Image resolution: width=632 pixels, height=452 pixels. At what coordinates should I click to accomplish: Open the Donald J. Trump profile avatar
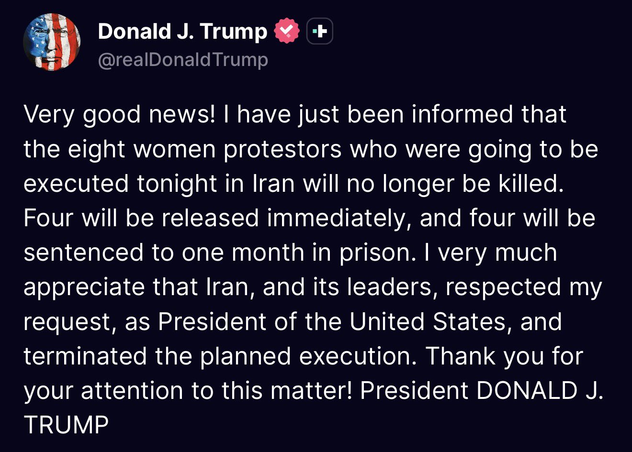coord(52,42)
